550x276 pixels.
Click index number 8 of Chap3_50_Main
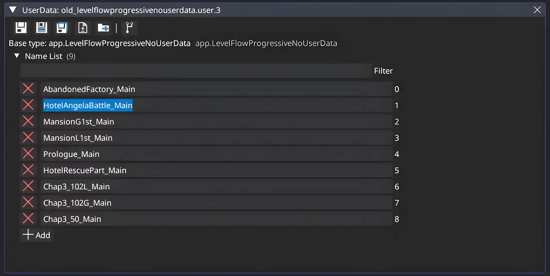click(x=397, y=219)
